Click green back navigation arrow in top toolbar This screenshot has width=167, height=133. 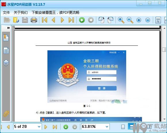(82, 20)
